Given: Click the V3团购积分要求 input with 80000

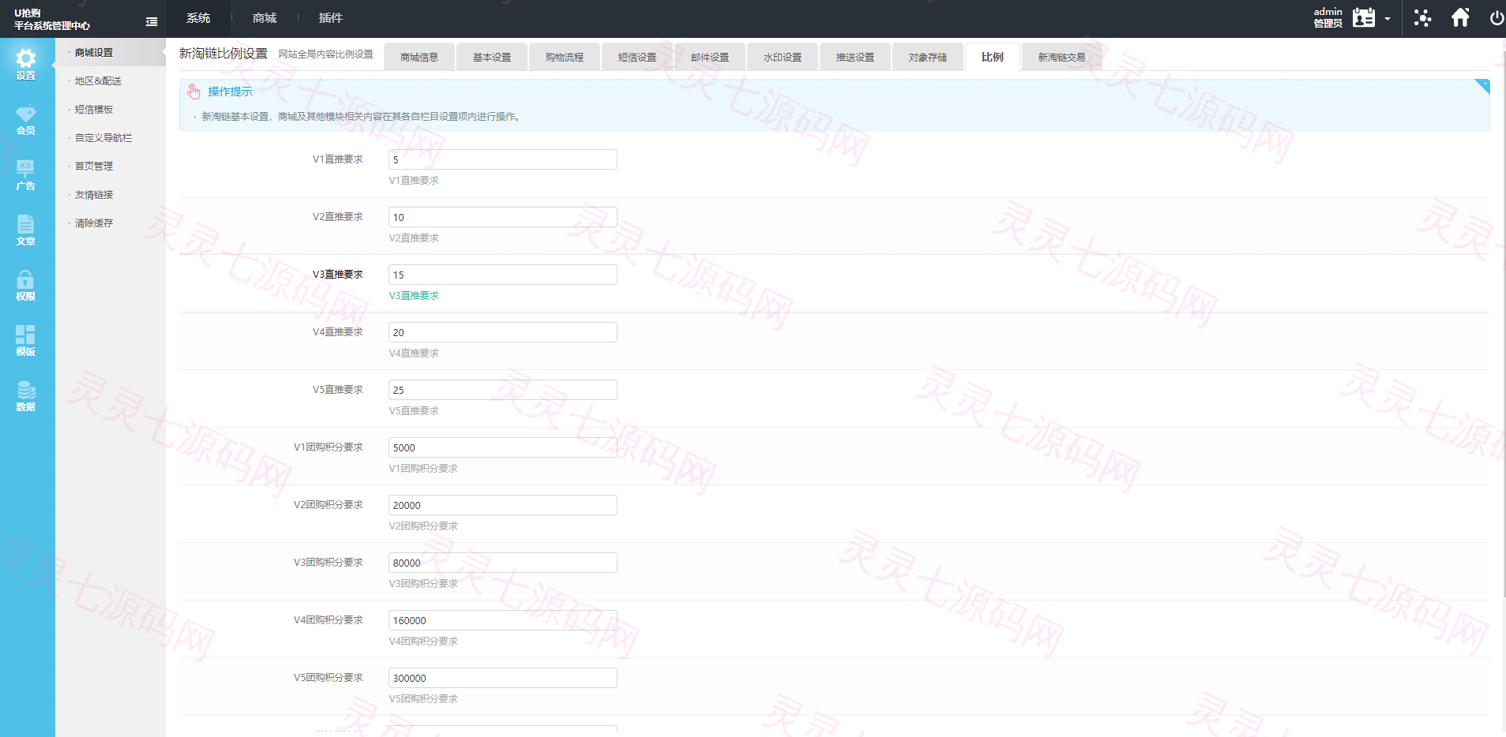Looking at the screenshot, I should pos(503,563).
